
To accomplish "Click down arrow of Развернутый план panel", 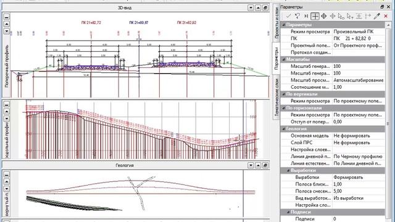I will [x=7, y=189].
